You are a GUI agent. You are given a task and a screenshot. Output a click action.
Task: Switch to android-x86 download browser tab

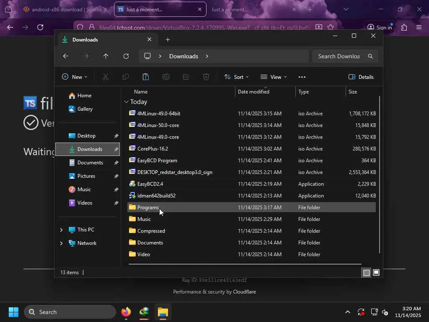(65, 10)
